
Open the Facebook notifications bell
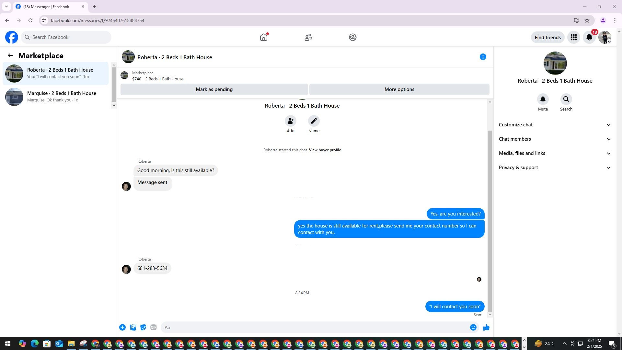click(589, 38)
